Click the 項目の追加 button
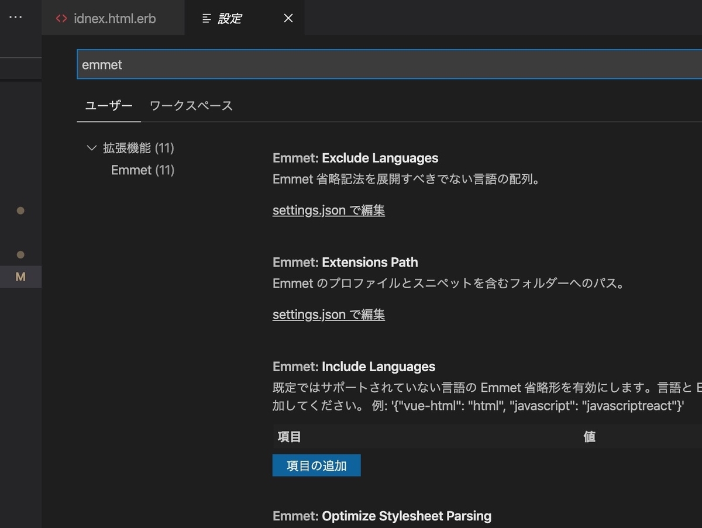The image size is (702, 528). 316,465
